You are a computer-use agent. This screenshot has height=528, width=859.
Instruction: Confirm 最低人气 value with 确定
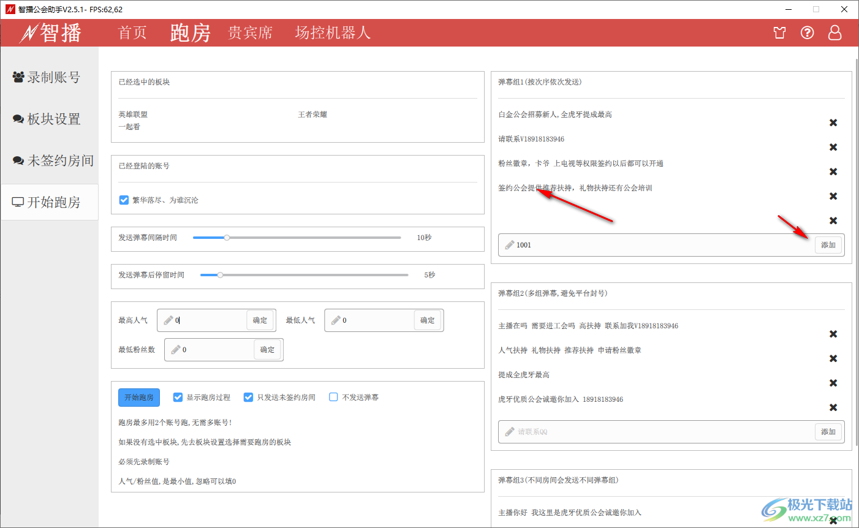(x=428, y=320)
